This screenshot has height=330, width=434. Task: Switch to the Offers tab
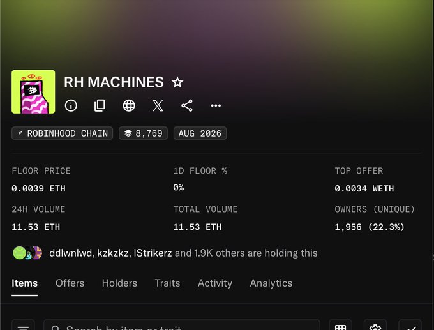point(70,283)
